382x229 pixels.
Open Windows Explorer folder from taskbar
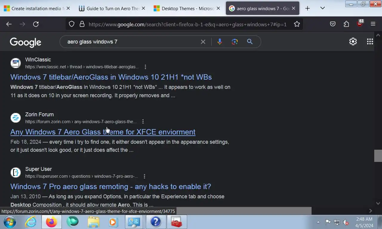point(93,222)
